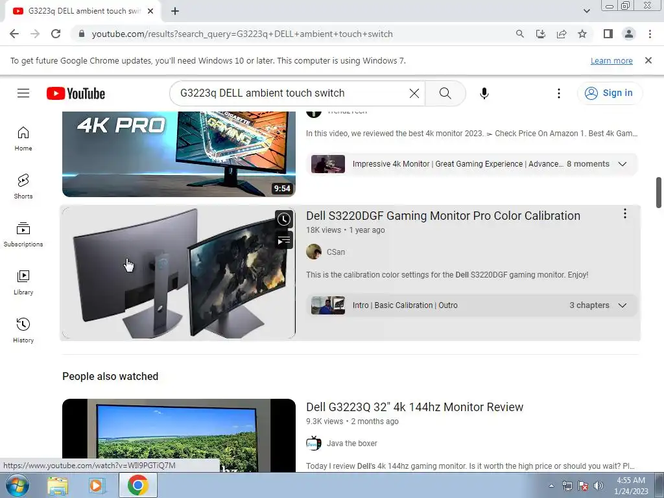Close the G3223q DELL YouTube tab
The width and height of the screenshot is (664, 498).
[150, 11]
